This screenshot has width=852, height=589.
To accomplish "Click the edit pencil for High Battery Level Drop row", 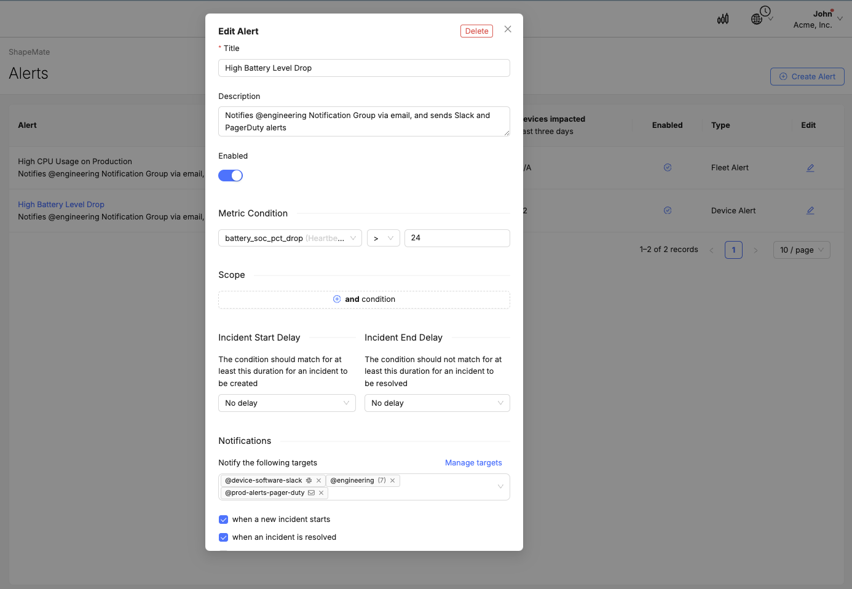I will tap(810, 210).
